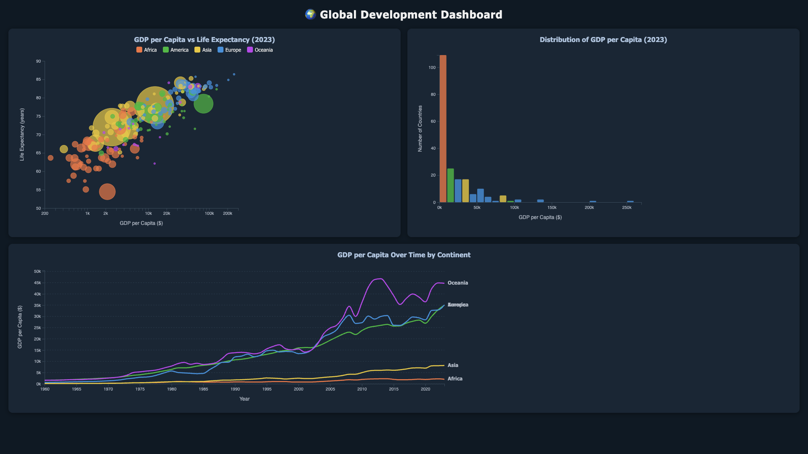Click the 'Number of Countries' axis label
The height and width of the screenshot is (454, 808).
[420, 129]
